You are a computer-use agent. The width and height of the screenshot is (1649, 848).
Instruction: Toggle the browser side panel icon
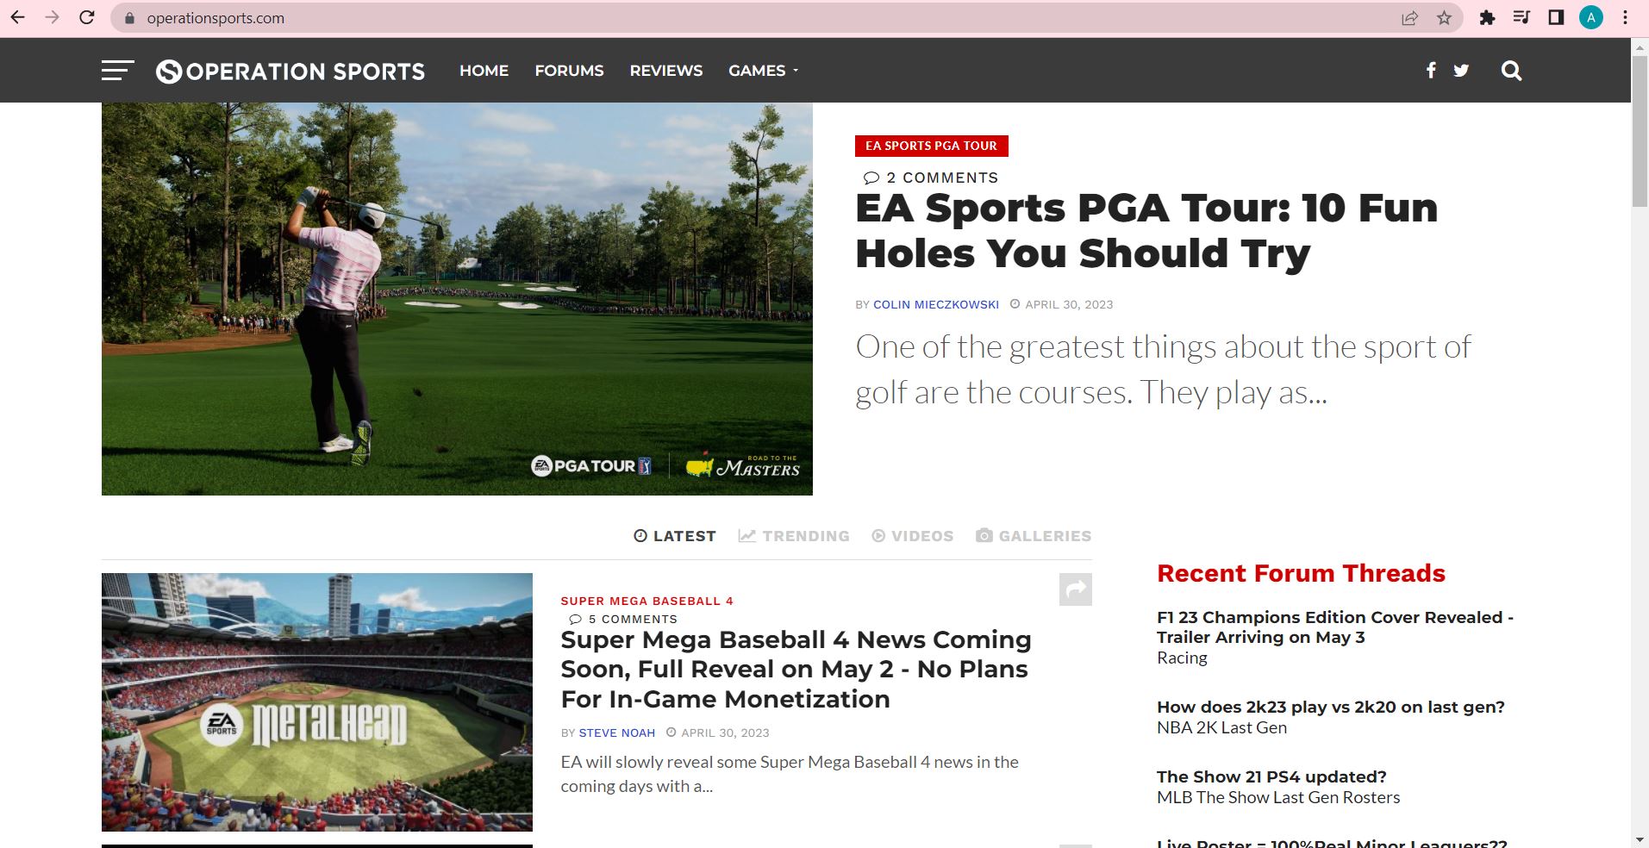pyautogui.click(x=1556, y=17)
